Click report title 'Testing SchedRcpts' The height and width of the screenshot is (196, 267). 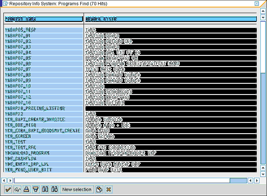[109, 92]
